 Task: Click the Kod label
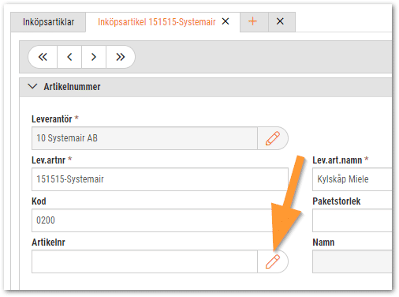[x=39, y=201]
